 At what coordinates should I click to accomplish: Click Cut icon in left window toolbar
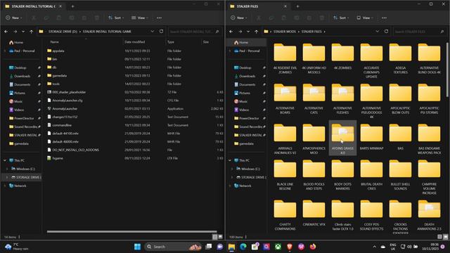34,18
